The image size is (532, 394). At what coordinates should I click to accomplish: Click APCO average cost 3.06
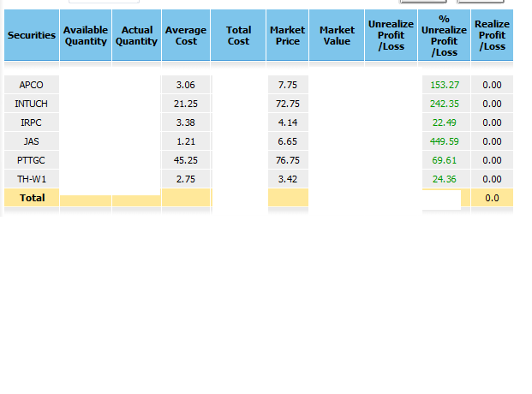[x=186, y=85]
